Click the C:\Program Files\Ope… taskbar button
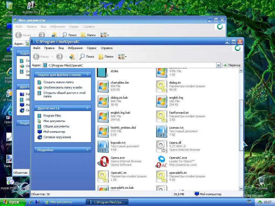This screenshot has height=206, width=275. (107, 202)
